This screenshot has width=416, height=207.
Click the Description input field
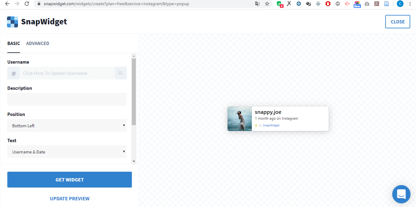click(x=67, y=99)
